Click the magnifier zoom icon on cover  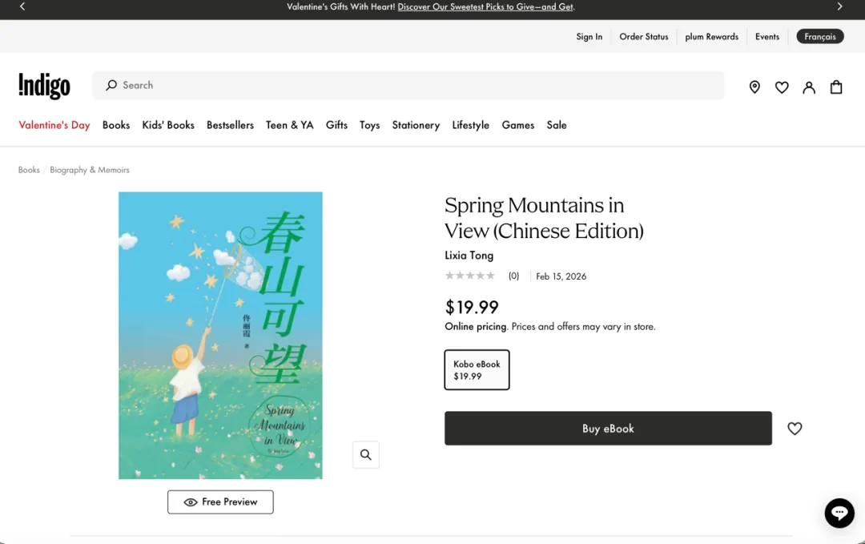366,455
